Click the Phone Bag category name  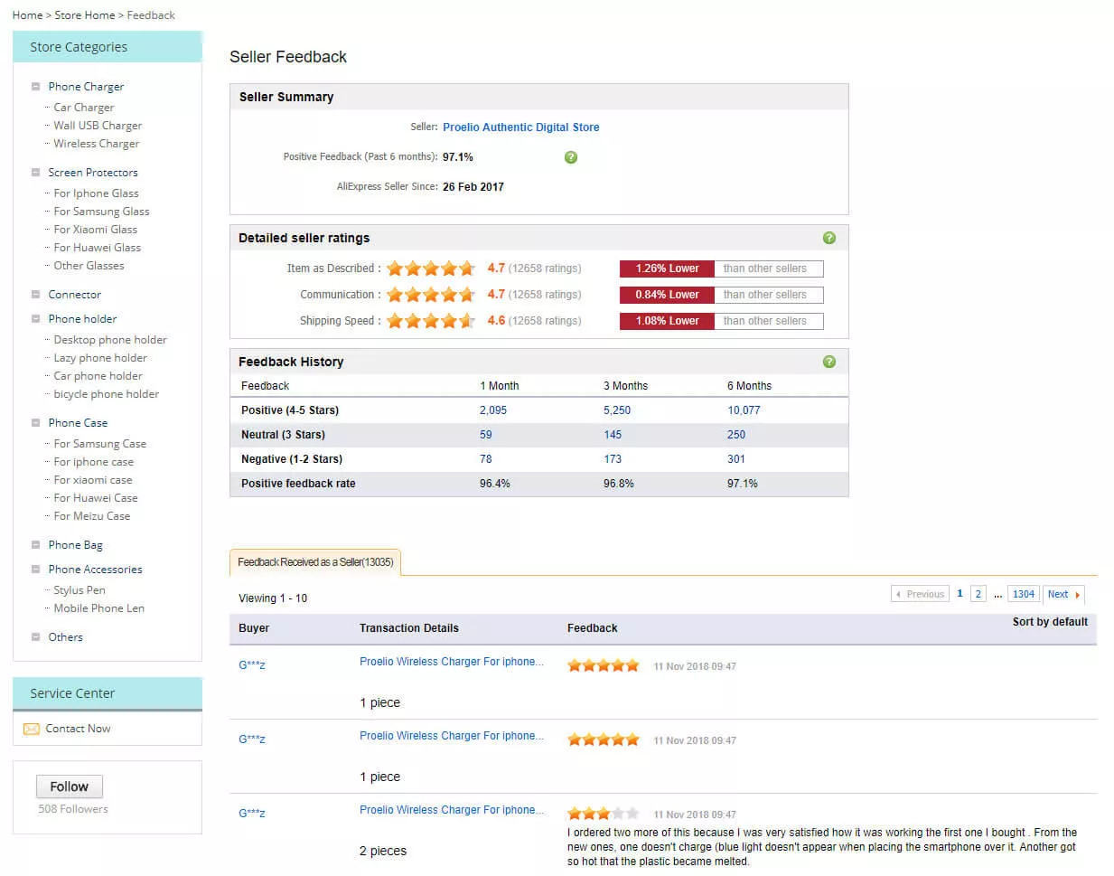75,545
